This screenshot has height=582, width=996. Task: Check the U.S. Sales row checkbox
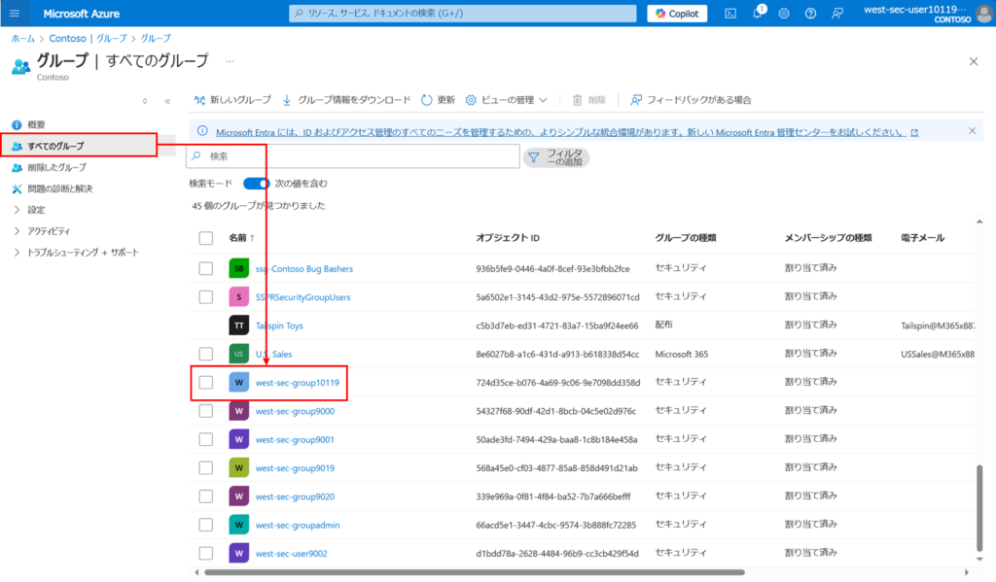206,354
